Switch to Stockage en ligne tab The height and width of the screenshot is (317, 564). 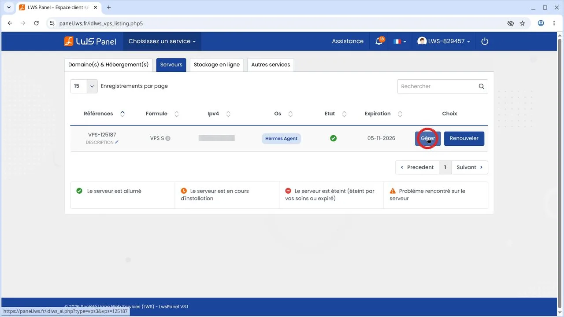click(217, 65)
